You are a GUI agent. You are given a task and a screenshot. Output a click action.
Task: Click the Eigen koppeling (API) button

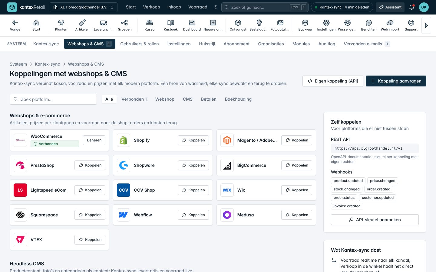tap(333, 81)
